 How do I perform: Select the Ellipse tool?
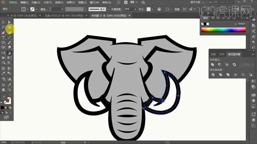pyautogui.click(x=3, y=42)
